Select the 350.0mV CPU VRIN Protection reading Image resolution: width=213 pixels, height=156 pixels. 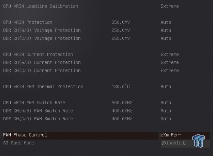121,22
